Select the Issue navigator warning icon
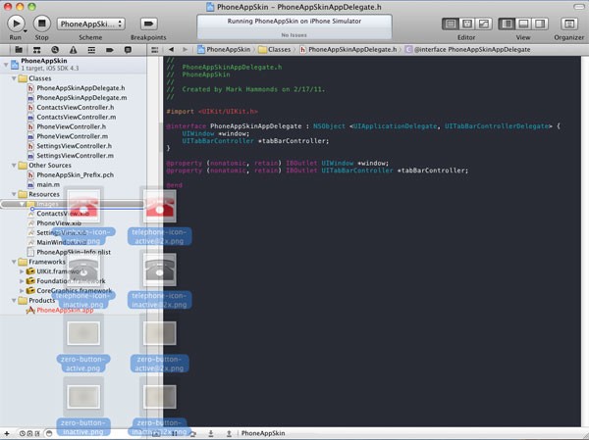589x440 pixels. point(74,50)
